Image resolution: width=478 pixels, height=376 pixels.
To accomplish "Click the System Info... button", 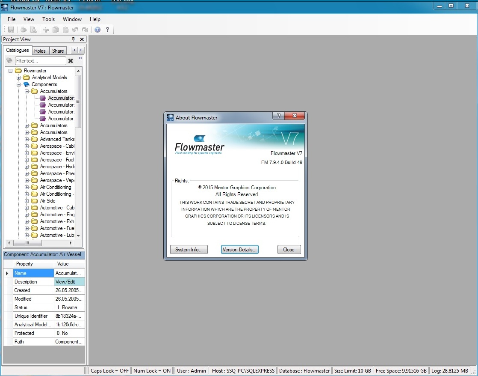I will [x=189, y=250].
